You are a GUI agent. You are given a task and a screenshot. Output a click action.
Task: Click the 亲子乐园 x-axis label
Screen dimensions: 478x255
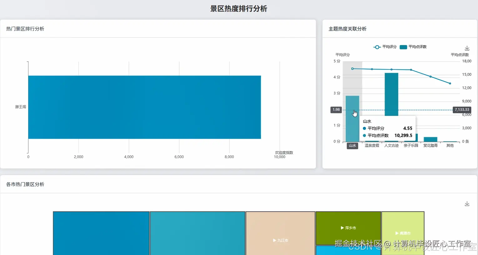[411, 146]
